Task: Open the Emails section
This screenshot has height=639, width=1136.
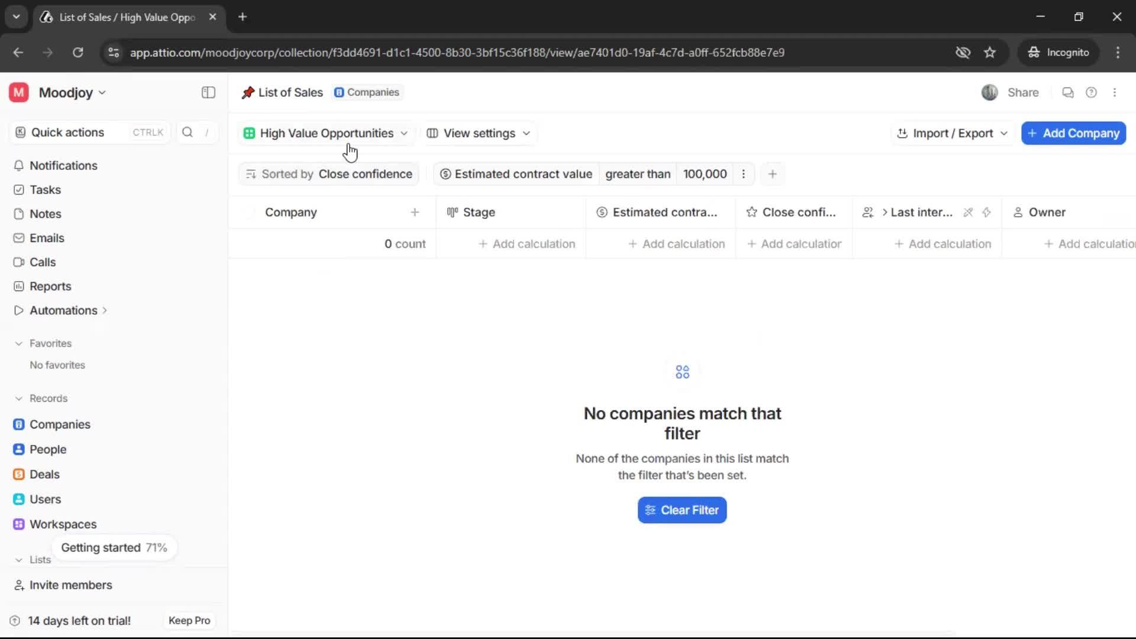Action: [x=47, y=238]
